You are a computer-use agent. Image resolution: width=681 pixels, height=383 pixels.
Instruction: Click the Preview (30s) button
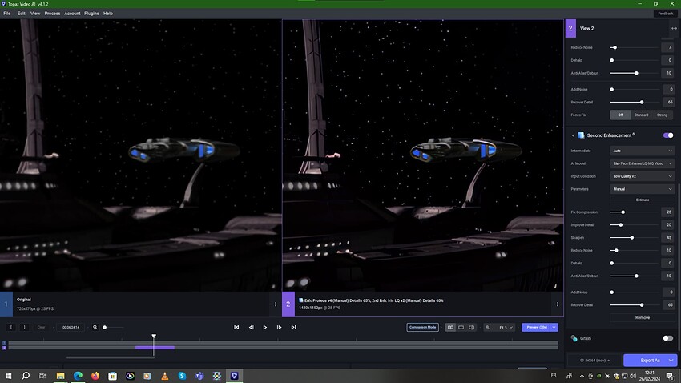[x=536, y=327]
